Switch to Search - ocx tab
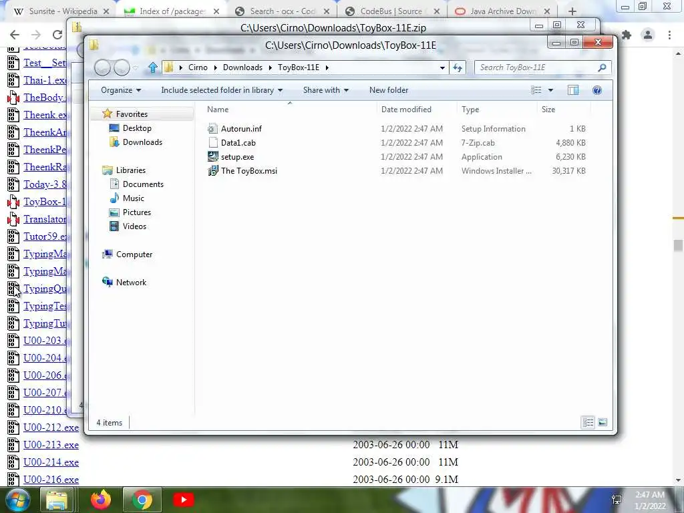The width and height of the screenshot is (684, 513). click(283, 11)
